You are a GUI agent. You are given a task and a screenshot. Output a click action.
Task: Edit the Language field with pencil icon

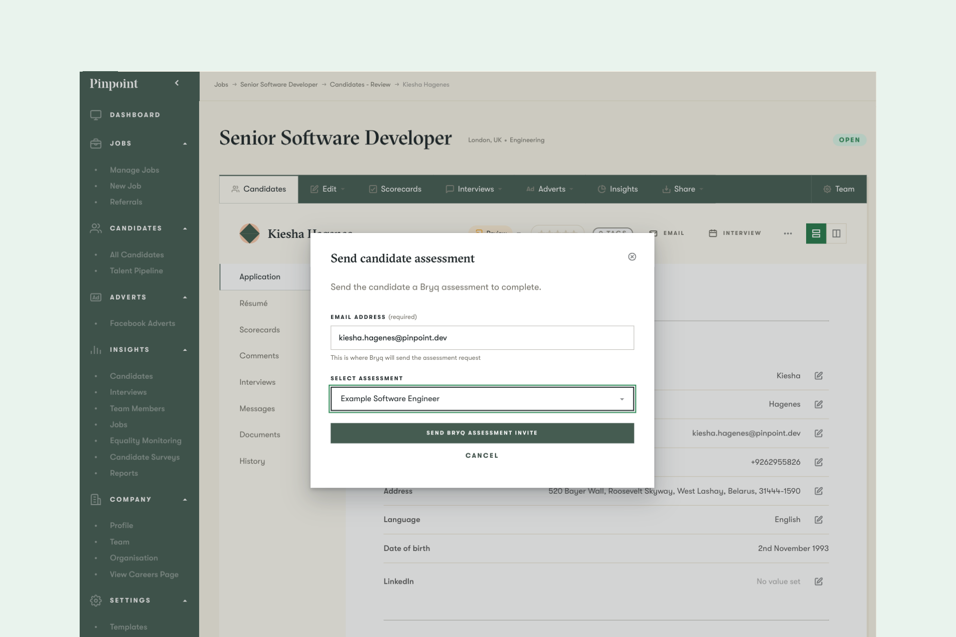click(x=818, y=520)
